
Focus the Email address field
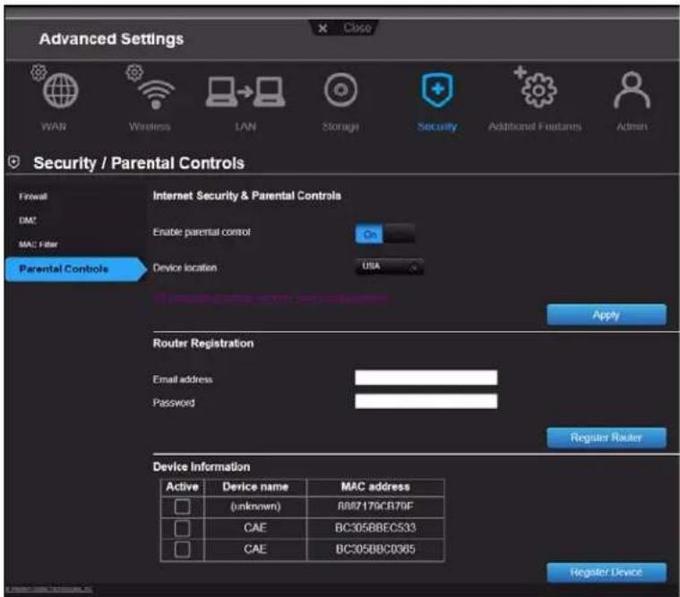(426, 378)
